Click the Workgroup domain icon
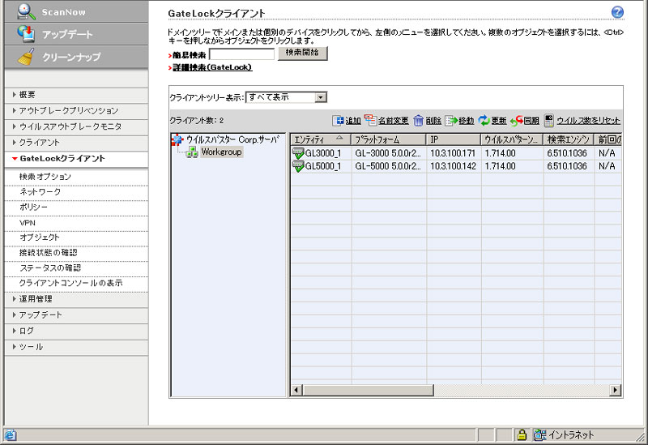Screen dimensions: 648x445 click(x=192, y=152)
